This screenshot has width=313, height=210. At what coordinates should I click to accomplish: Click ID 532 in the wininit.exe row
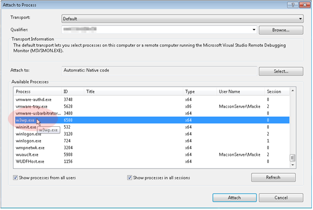[67, 127]
